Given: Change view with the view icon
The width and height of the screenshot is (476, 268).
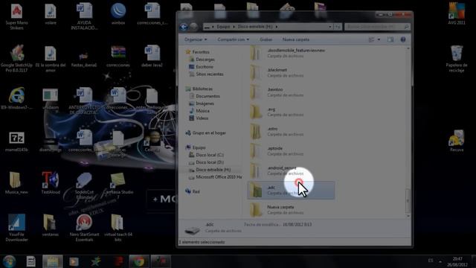Looking at the screenshot, I should click(371, 39).
